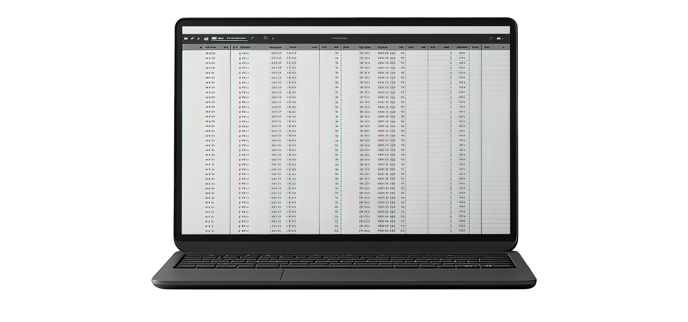Select the underlined active tab in the toolbar
This screenshot has height=322, width=688.
click(x=237, y=39)
